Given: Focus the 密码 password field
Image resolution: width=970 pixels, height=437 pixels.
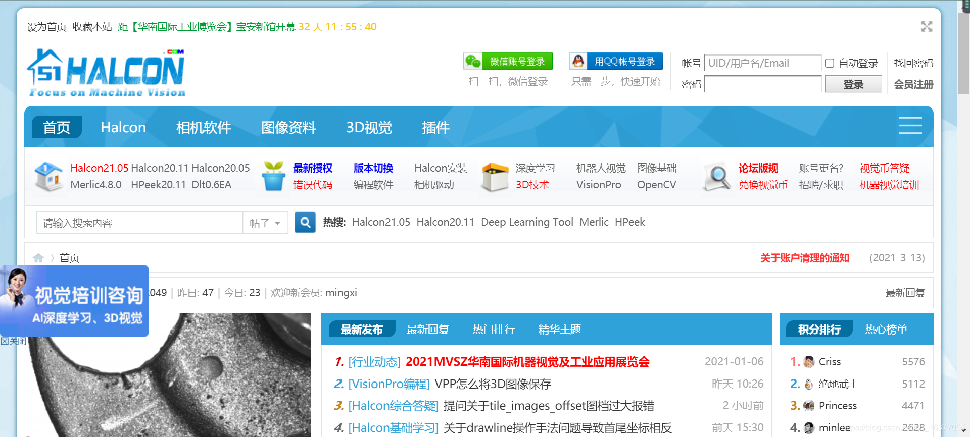Looking at the screenshot, I should point(763,84).
